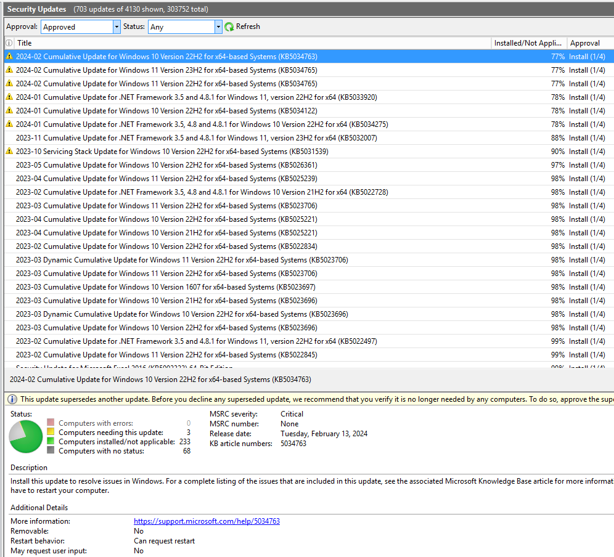The width and height of the screenshot is (614, 557).
Task: Select the 2023-05 KB5026361 update row
Action: click(309, 165)
